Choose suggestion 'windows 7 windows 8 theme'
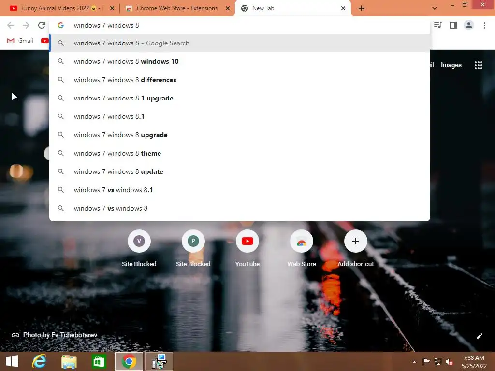This screenshot has height=371, width=495. (x=240, y=153)
